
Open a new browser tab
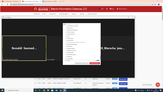tap(64, 2)
